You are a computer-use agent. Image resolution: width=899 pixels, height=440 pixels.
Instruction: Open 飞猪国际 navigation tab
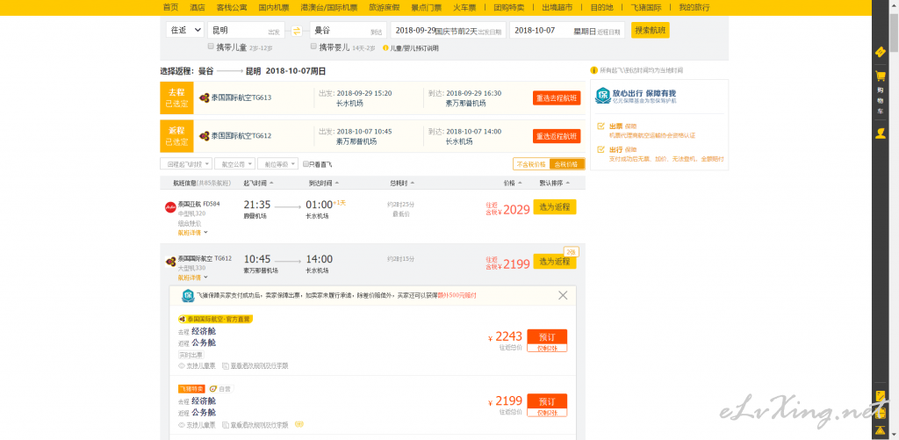(645, 7)
